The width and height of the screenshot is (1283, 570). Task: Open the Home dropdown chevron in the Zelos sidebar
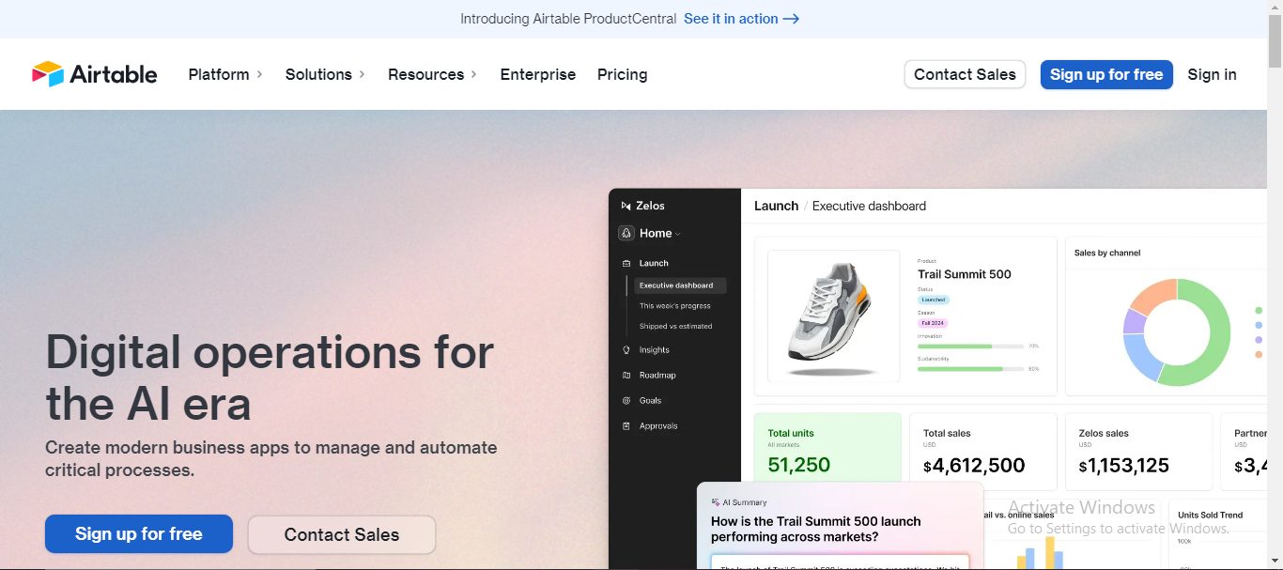click(677, 234)
